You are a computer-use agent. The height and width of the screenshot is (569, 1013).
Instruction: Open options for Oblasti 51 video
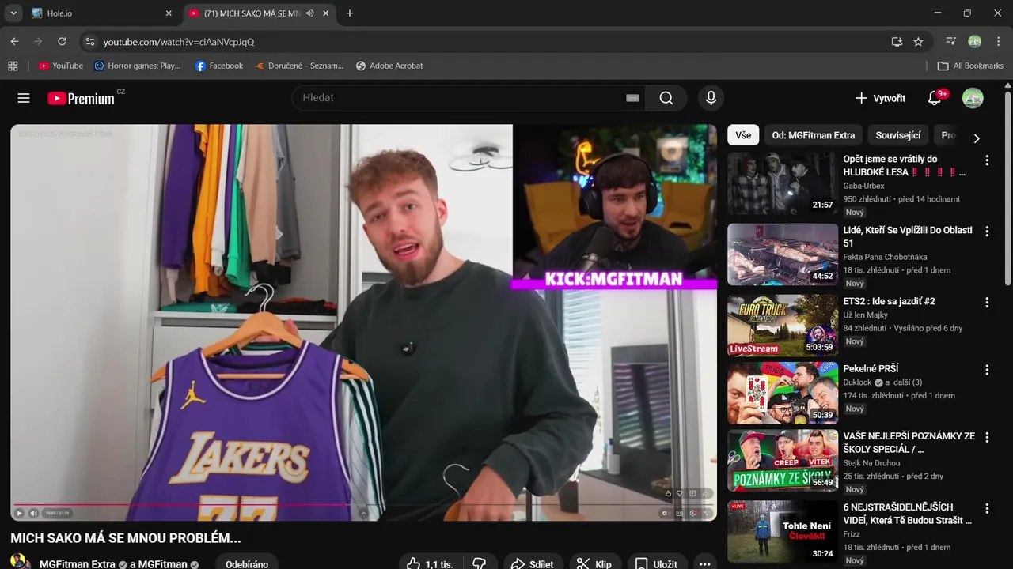point(987,232)
